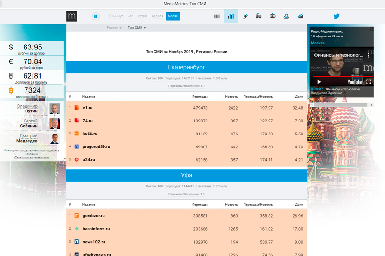Screen dimensions: 385x256
Task: Pause the live feed updates
Action: [x=96, y=16]
